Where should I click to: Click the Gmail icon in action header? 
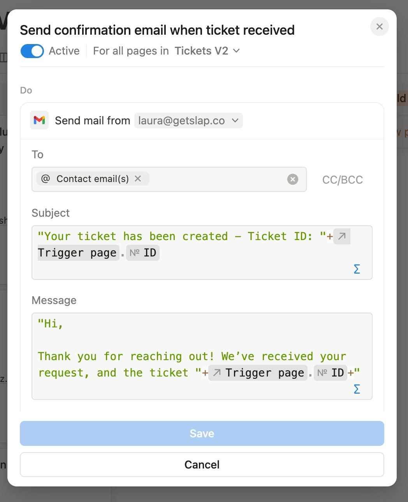(x=39, y=120)
